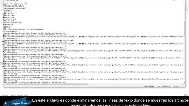Click the [DirectoriesCHS] section header
189x106 pixels.
click(11, 32)
